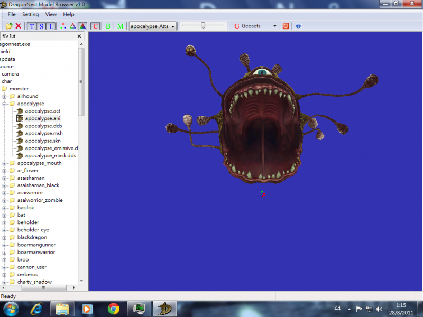Select the boarmangunner folder
Image resolution: width=423 pixels, height=317 pixels.
pos(36,245)
